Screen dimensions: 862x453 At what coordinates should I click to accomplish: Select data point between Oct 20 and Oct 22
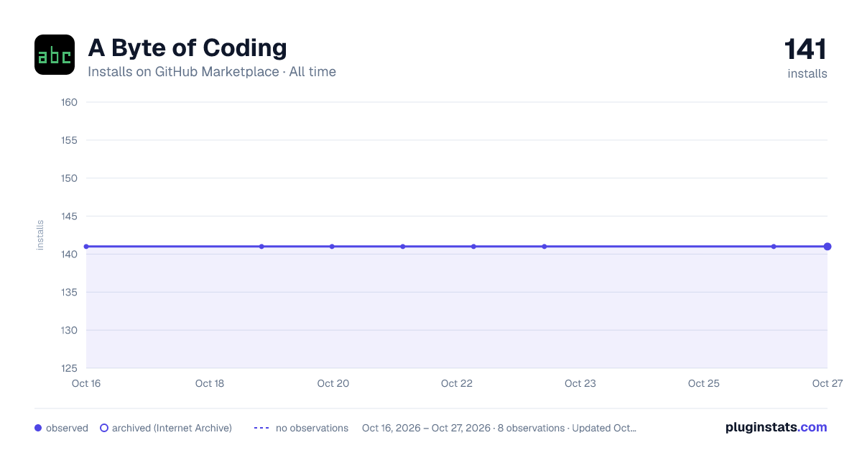click(x=403, y=247)
